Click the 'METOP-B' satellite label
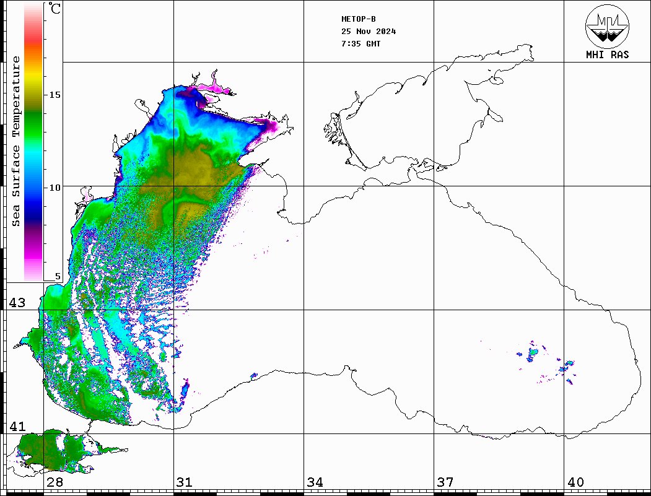 (x=358, y=19)
